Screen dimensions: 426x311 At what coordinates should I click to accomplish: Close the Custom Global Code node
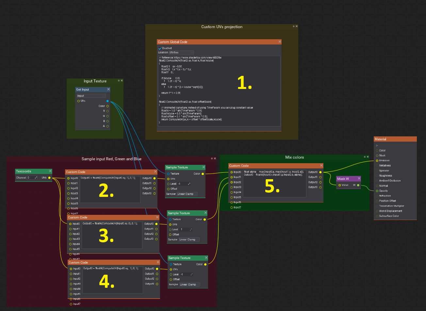pos(280,42)
